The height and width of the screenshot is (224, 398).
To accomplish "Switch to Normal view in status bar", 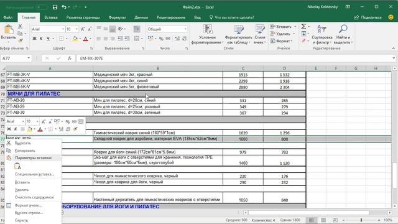I will [311, 220].
